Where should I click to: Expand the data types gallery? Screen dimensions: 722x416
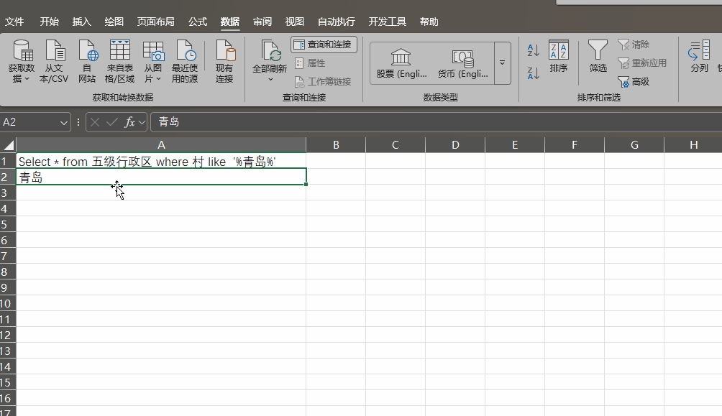click(x=503, y=63)
